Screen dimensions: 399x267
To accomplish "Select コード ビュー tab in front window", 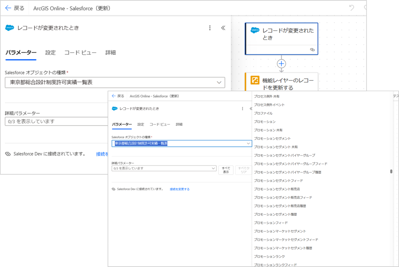I will pos(160,124).
